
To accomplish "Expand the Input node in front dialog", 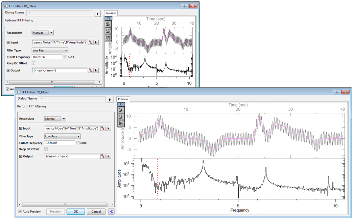I will coord(21,129).
